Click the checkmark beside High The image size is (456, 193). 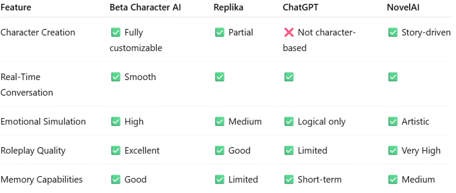(115, 121)
